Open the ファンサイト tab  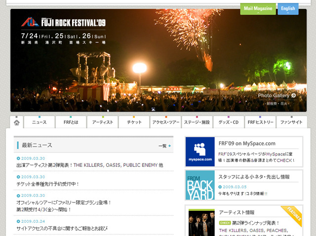pyautogui.click(x=292, y=122)
